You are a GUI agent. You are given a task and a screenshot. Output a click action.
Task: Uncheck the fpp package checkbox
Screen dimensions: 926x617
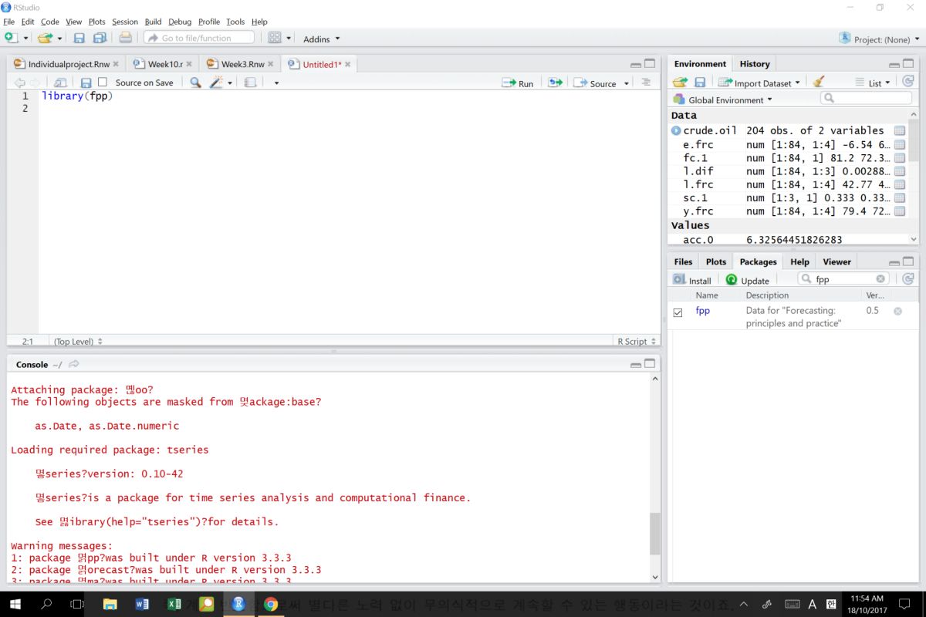click(678, 312)
